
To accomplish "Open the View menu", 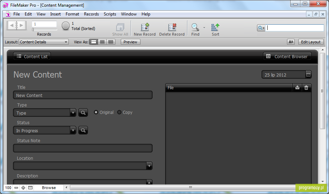I will tap(41, 14).
